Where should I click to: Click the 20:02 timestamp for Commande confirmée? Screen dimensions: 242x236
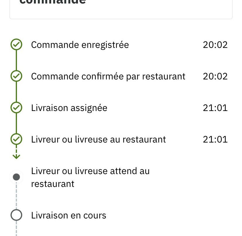215,77
